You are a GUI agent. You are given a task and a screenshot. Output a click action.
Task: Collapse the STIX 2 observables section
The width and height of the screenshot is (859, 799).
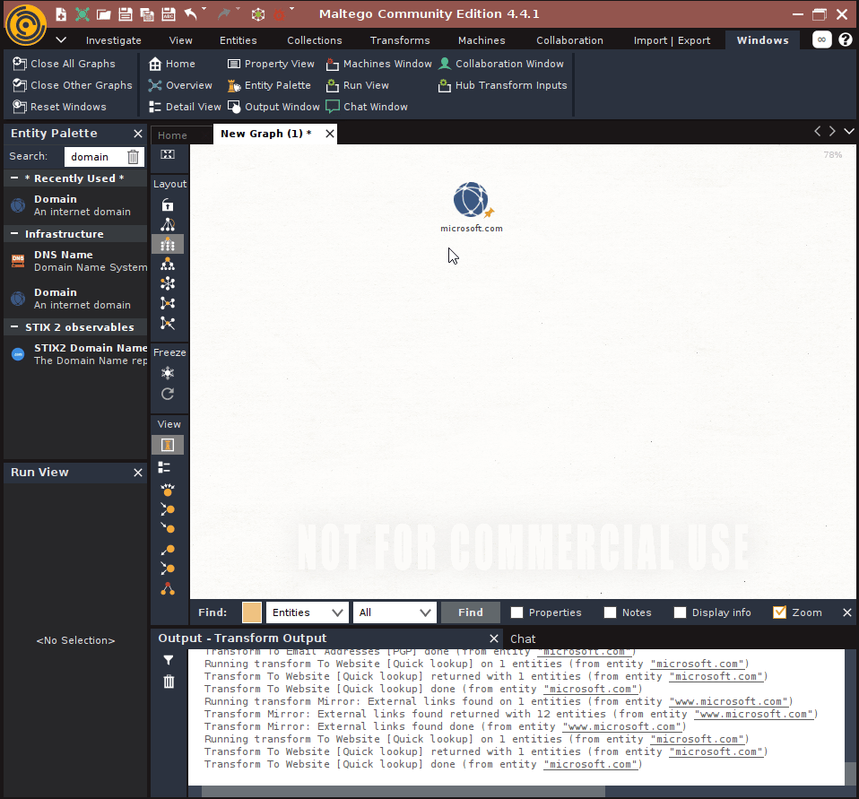pyautogui.click(x=14, y=327)
